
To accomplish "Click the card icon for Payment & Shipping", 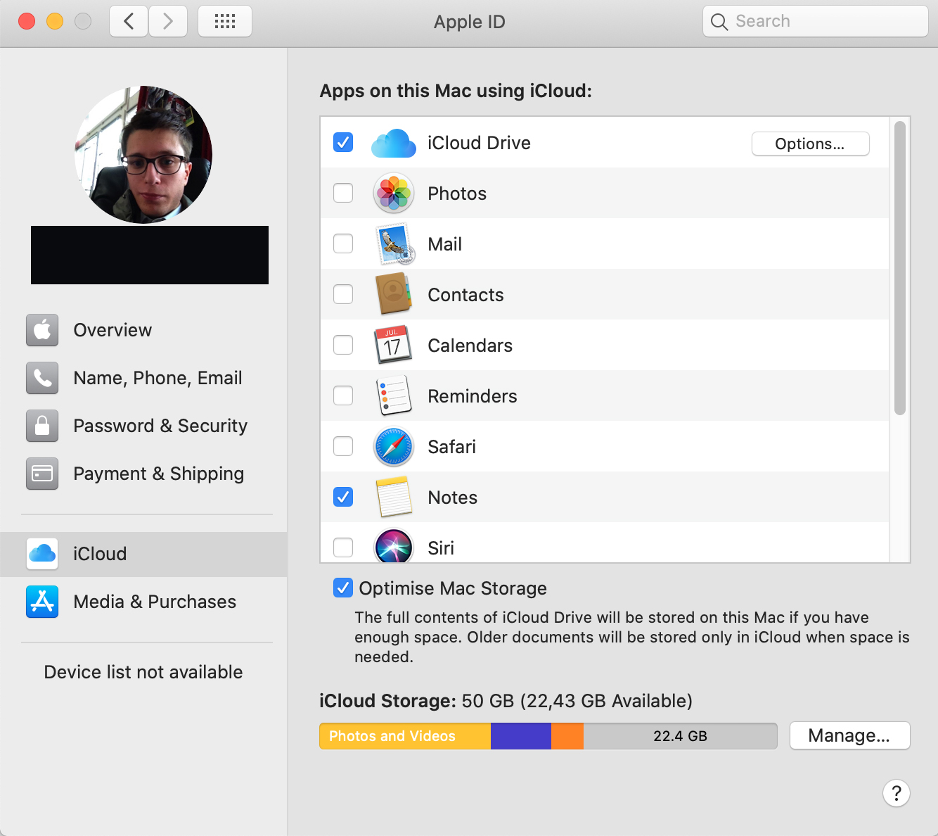I will tap(42, 474).
